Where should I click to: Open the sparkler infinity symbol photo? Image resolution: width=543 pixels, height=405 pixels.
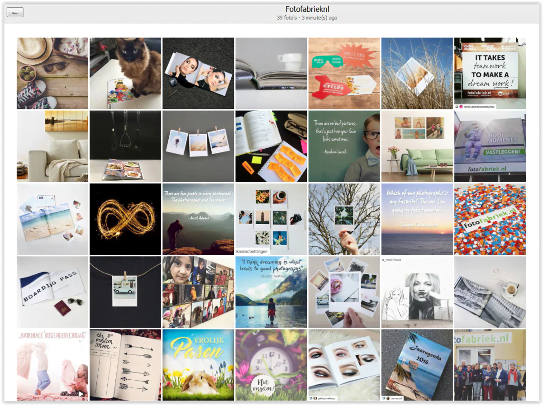125,219
